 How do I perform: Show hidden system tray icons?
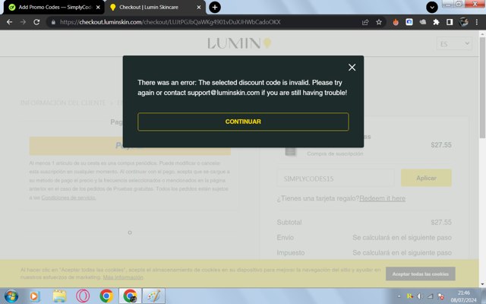pos(399,296)
